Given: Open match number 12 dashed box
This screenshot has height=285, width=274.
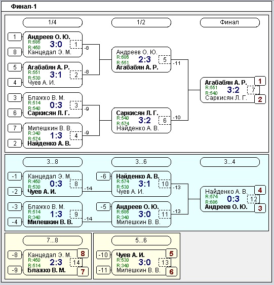Looking at the screenshot, I should [253, 199].
